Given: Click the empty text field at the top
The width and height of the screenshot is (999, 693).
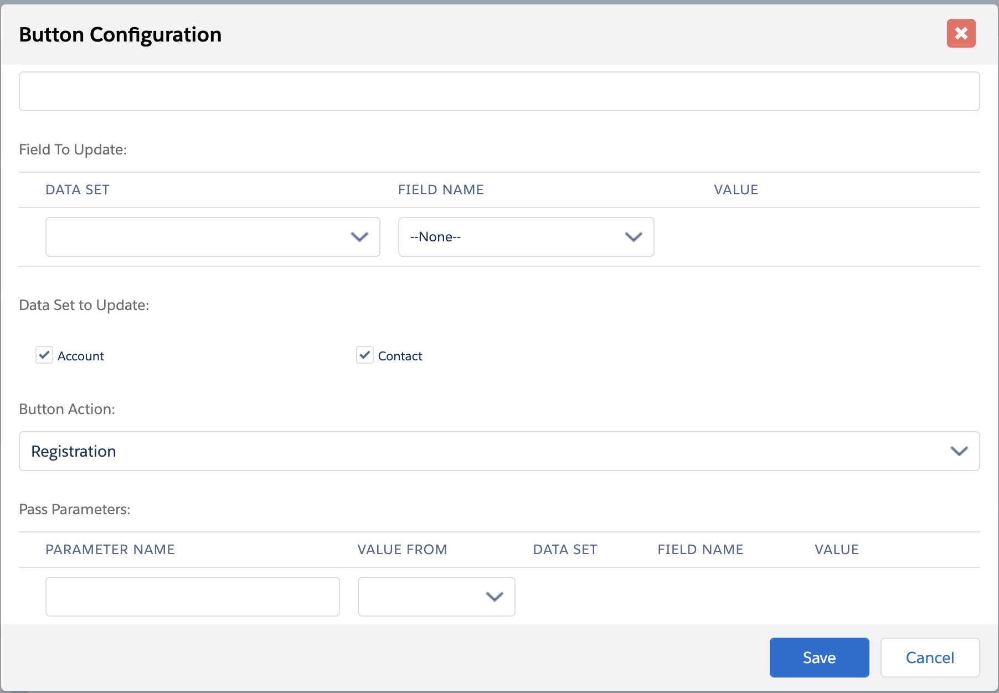Looking at the screenshot, I should tap(498, 91).
